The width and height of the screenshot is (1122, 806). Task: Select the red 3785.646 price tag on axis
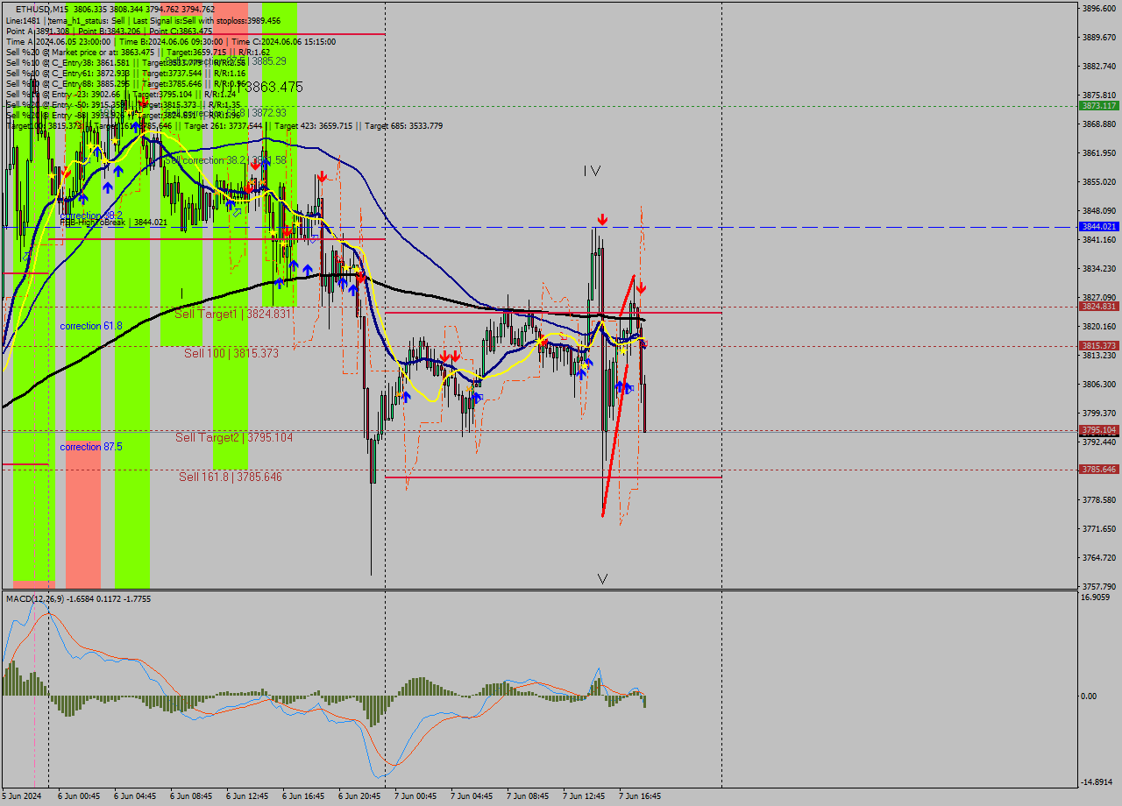[1097, 469]
